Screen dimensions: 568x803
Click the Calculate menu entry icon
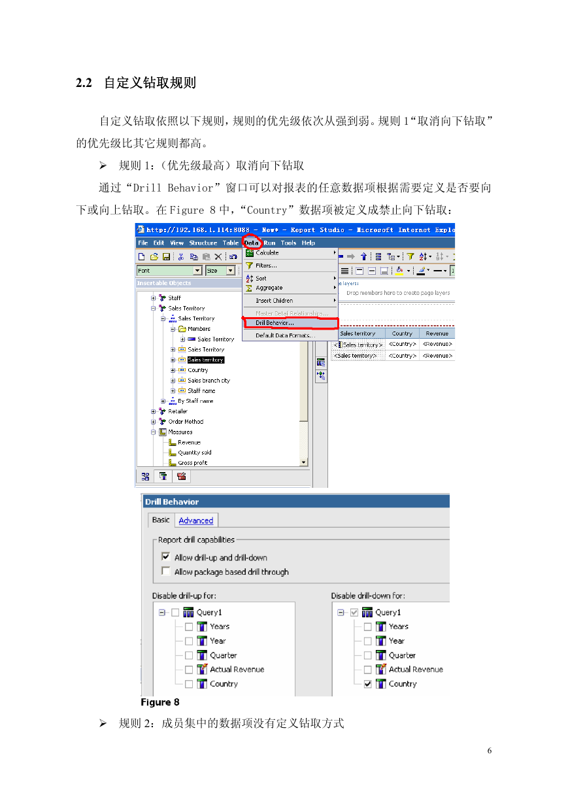click(x=250, y=252)
